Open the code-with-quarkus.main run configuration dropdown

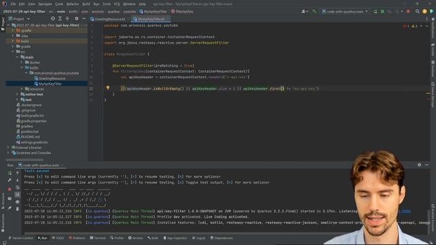[x=345, y=12]
